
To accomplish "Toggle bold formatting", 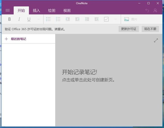I will [9, 19].
